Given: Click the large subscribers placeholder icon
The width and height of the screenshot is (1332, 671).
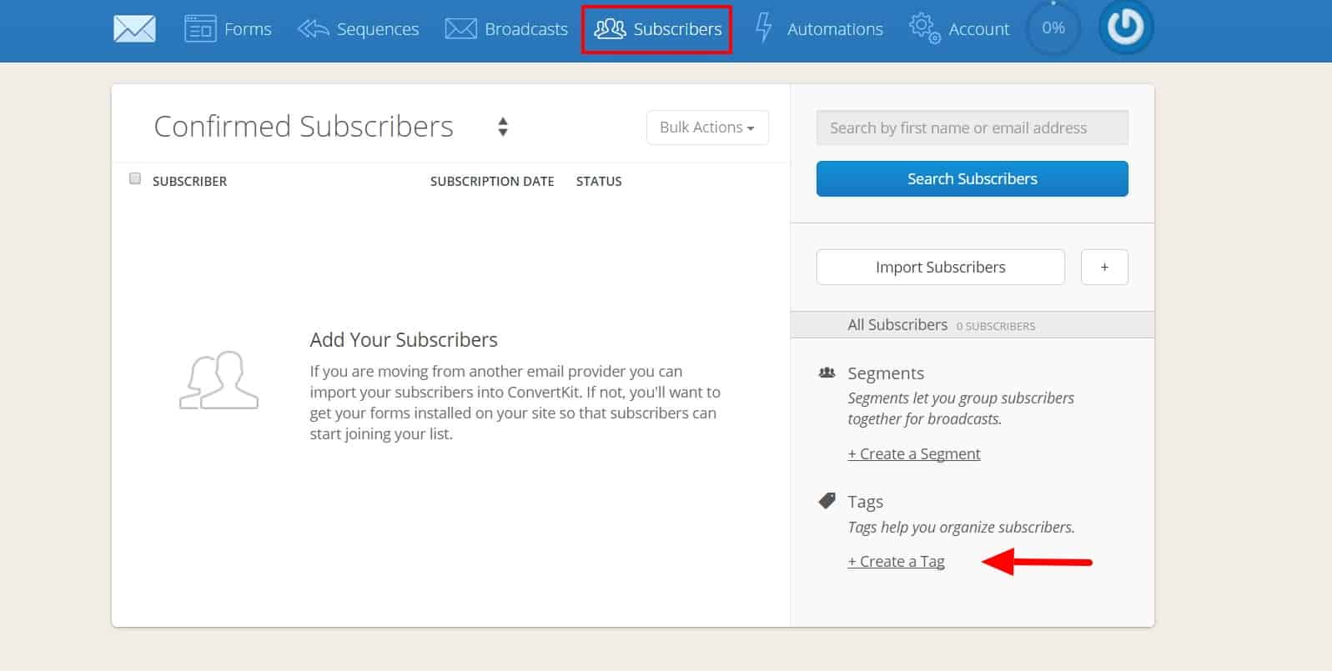Looking at the screenshot, I should (x=219, y=380).
